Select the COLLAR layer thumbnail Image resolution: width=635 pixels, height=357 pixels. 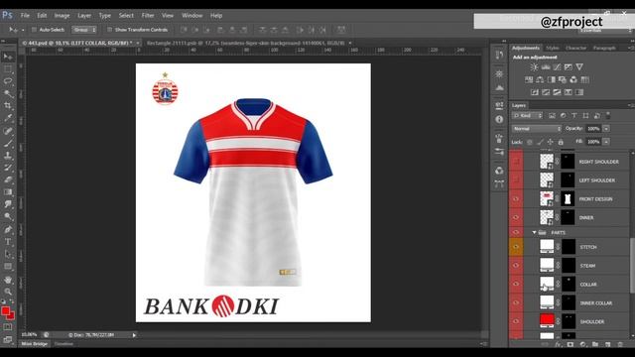tap(547, 284)
